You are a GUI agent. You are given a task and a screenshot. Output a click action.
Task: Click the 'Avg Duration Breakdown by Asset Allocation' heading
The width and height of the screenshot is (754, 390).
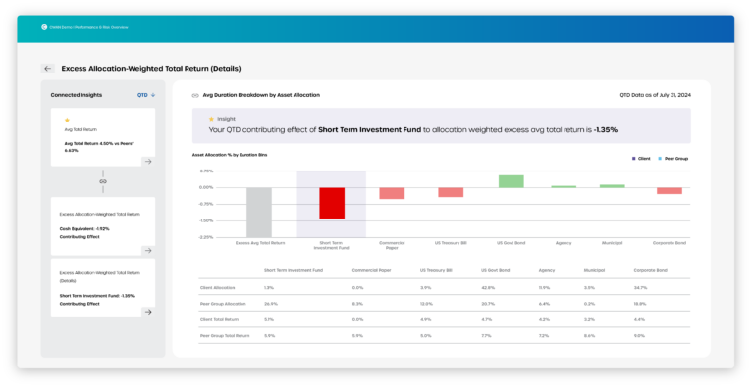261,95
